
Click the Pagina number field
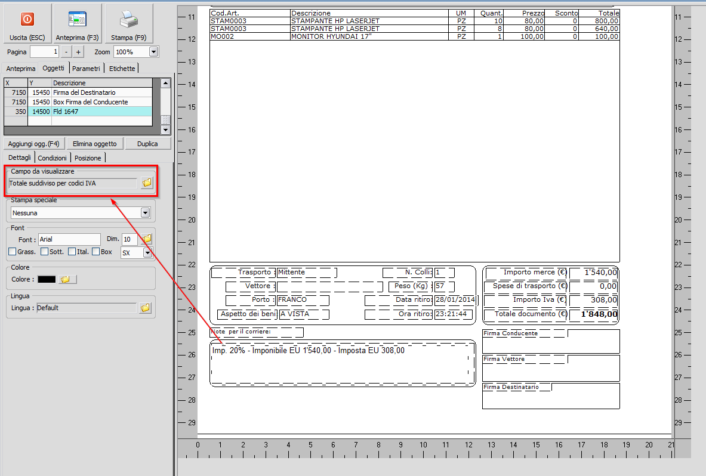click(44, 52)
